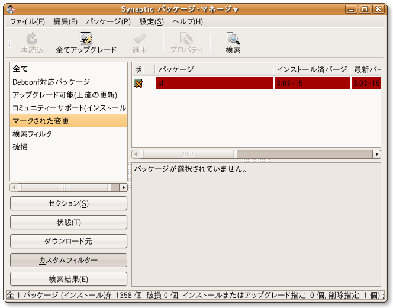The width and height of the screenshot is (393, 308).
Task: Open プロパティ properties toolbar icon
Action: click(x=186, y=38)
